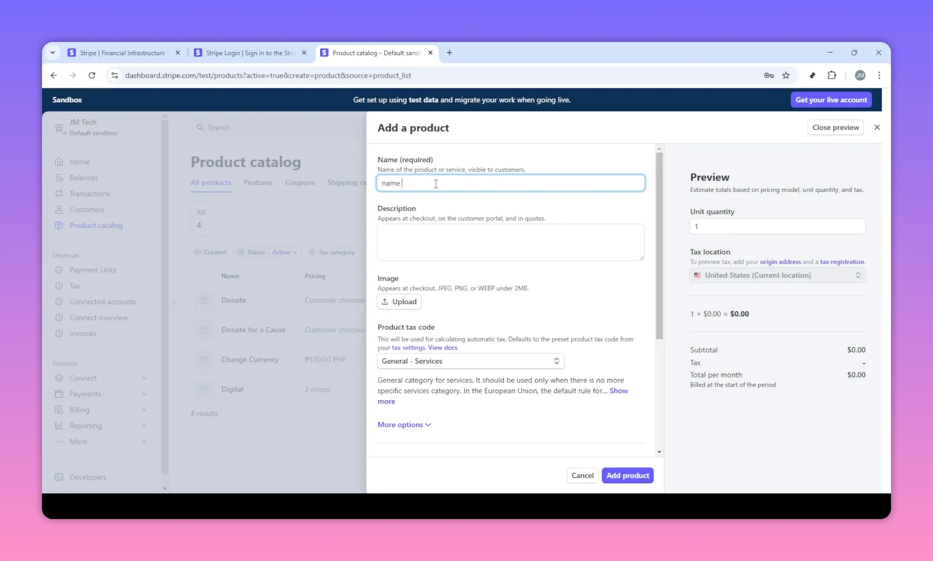Open the Connect overview shortcut
Image resolution: width=933 pixels, height=561 pixels.
click(x=99, y=318)
